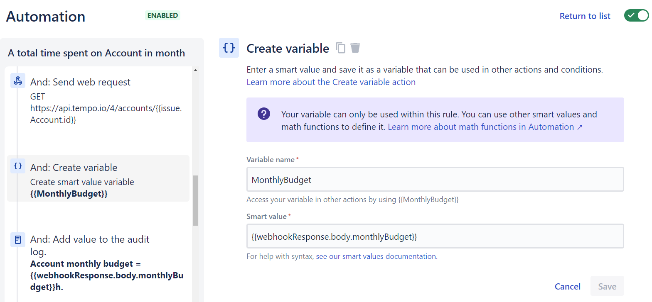Select the 'And: Send web request' step

[80, 82]
